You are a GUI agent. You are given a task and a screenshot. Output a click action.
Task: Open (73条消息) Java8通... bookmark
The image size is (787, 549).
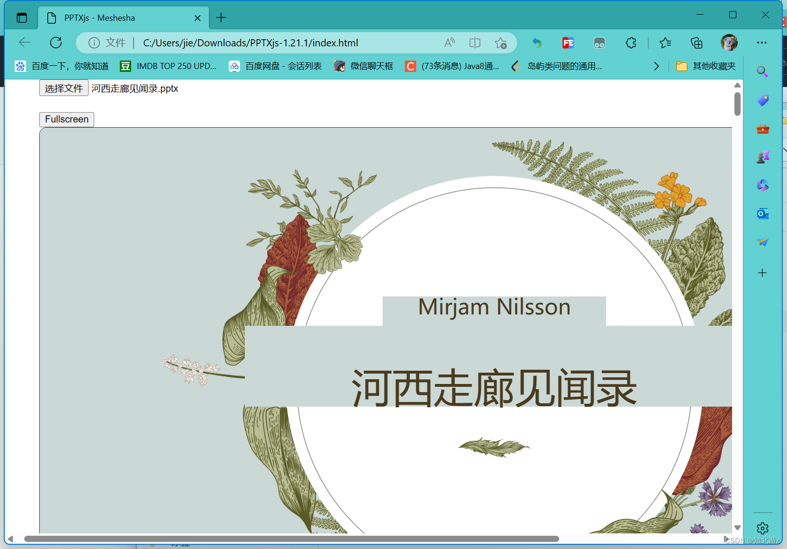point(452,66)
